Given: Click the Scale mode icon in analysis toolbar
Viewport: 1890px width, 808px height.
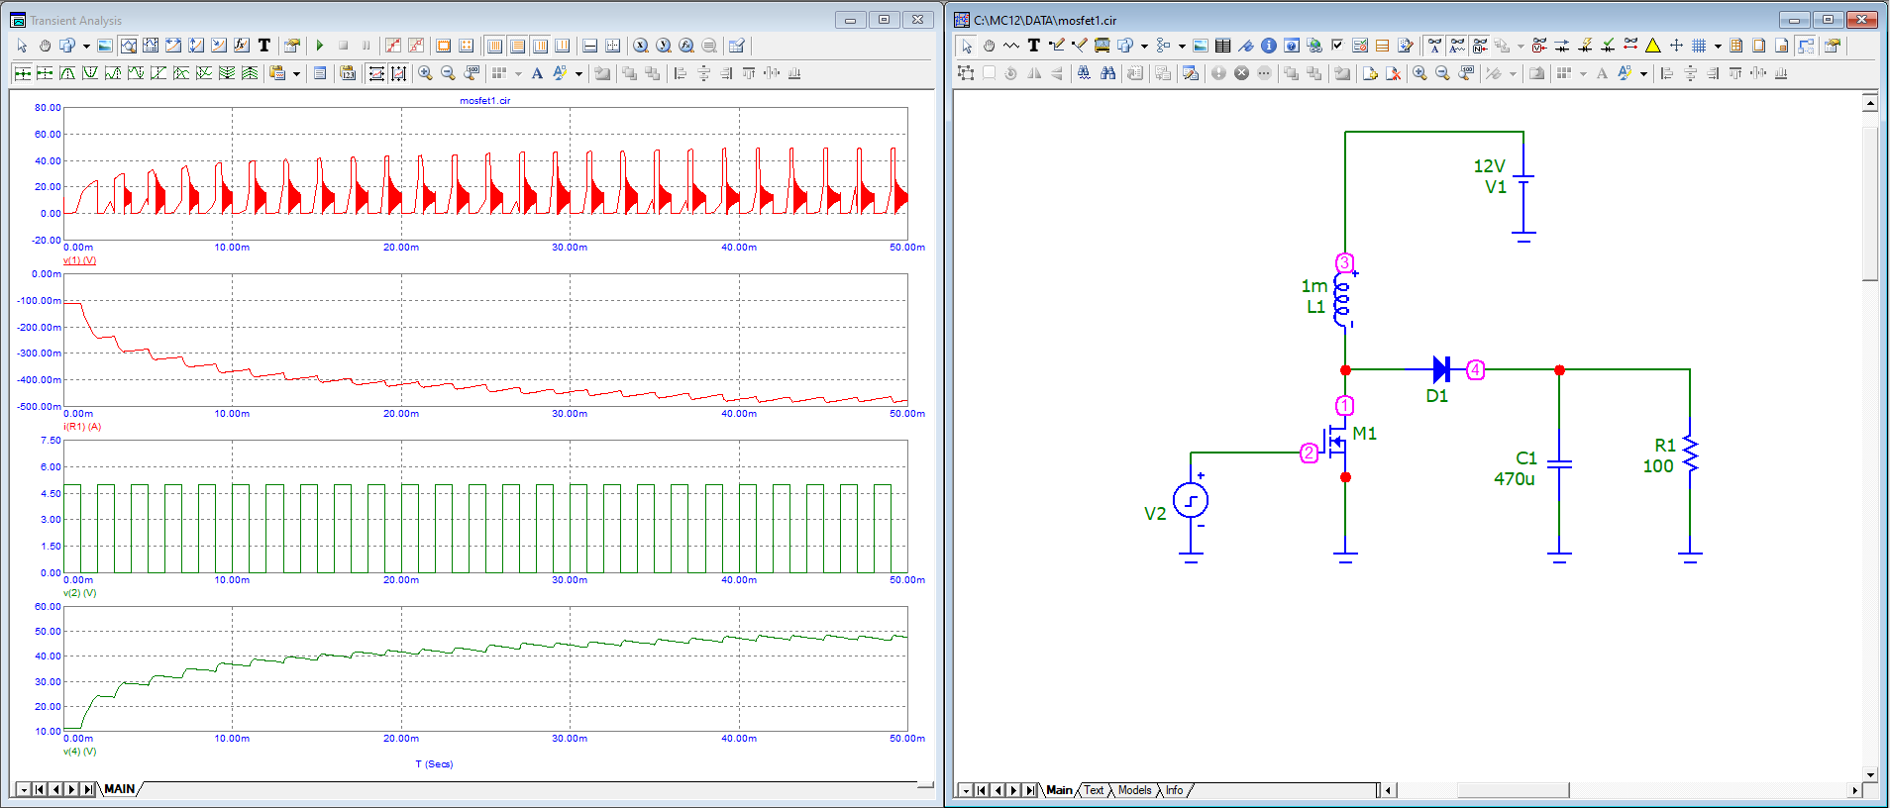Looking at the screenshot, I should (128, 46).
